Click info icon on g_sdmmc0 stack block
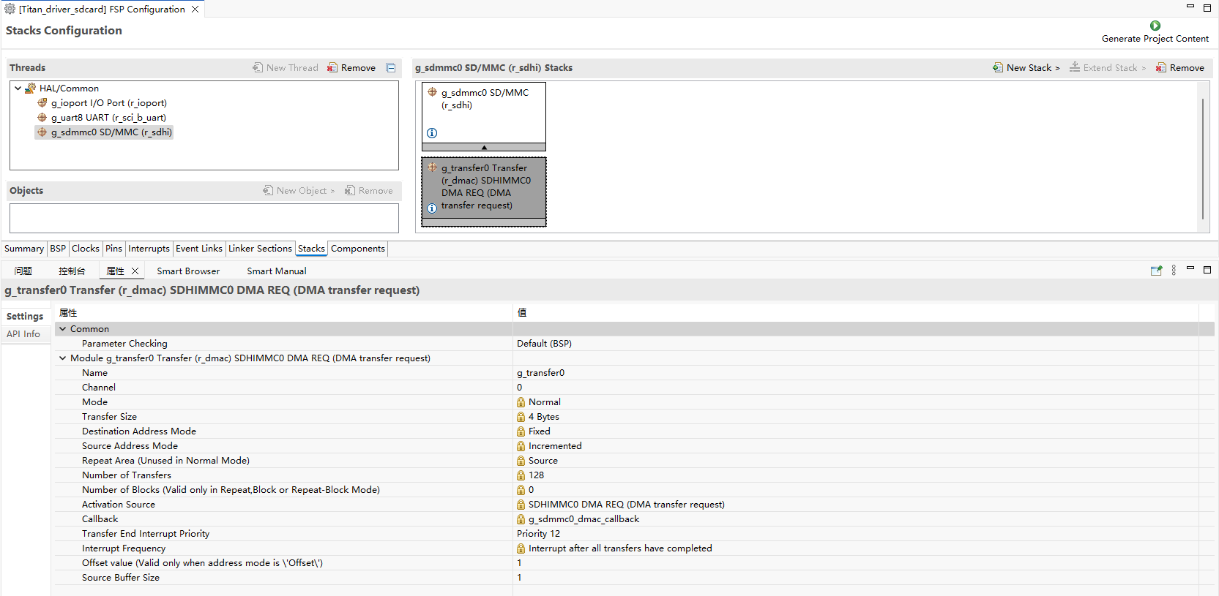Viewport: 1219px width, 596px height. [432, 133]
